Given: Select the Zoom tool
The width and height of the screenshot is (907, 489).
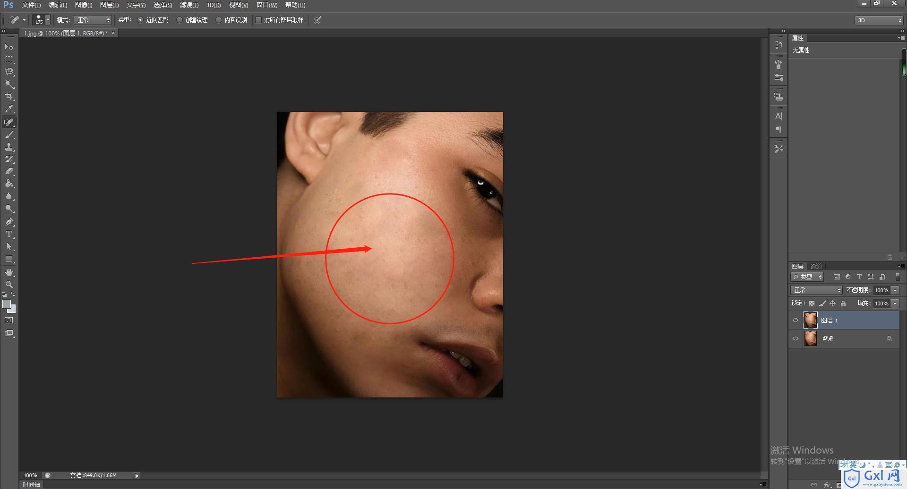Looking at the screenshot, I should tap(9, 285).
